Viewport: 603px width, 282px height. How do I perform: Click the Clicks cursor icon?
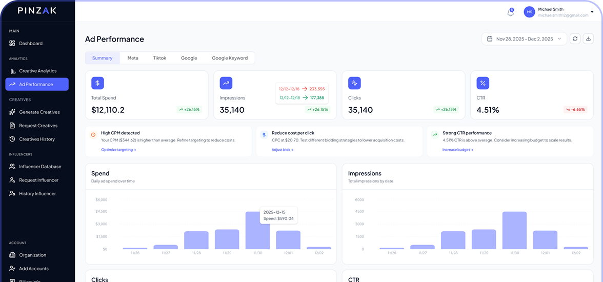coord(354,83)
